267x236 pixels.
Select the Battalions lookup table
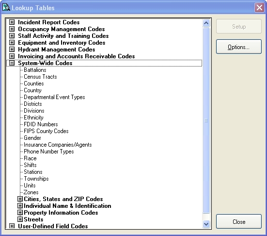pyautogui.click(x=35, y=70)
